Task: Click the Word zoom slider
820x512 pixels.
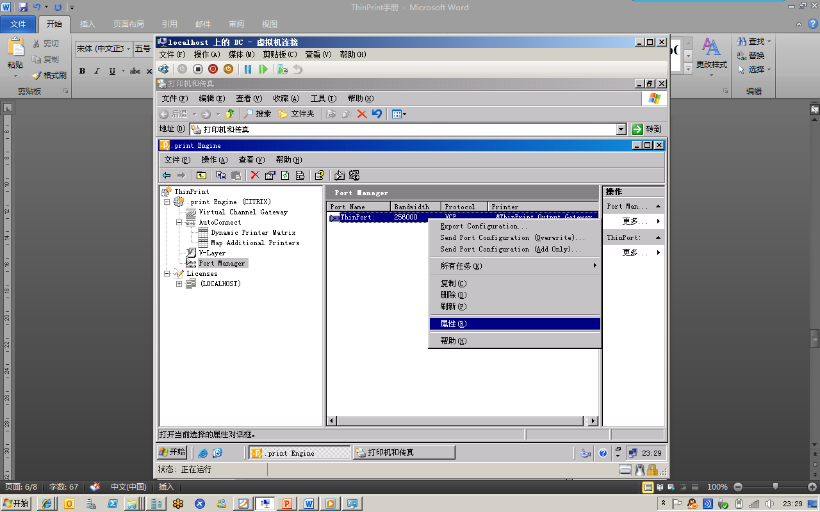Action: coord(775,486)
